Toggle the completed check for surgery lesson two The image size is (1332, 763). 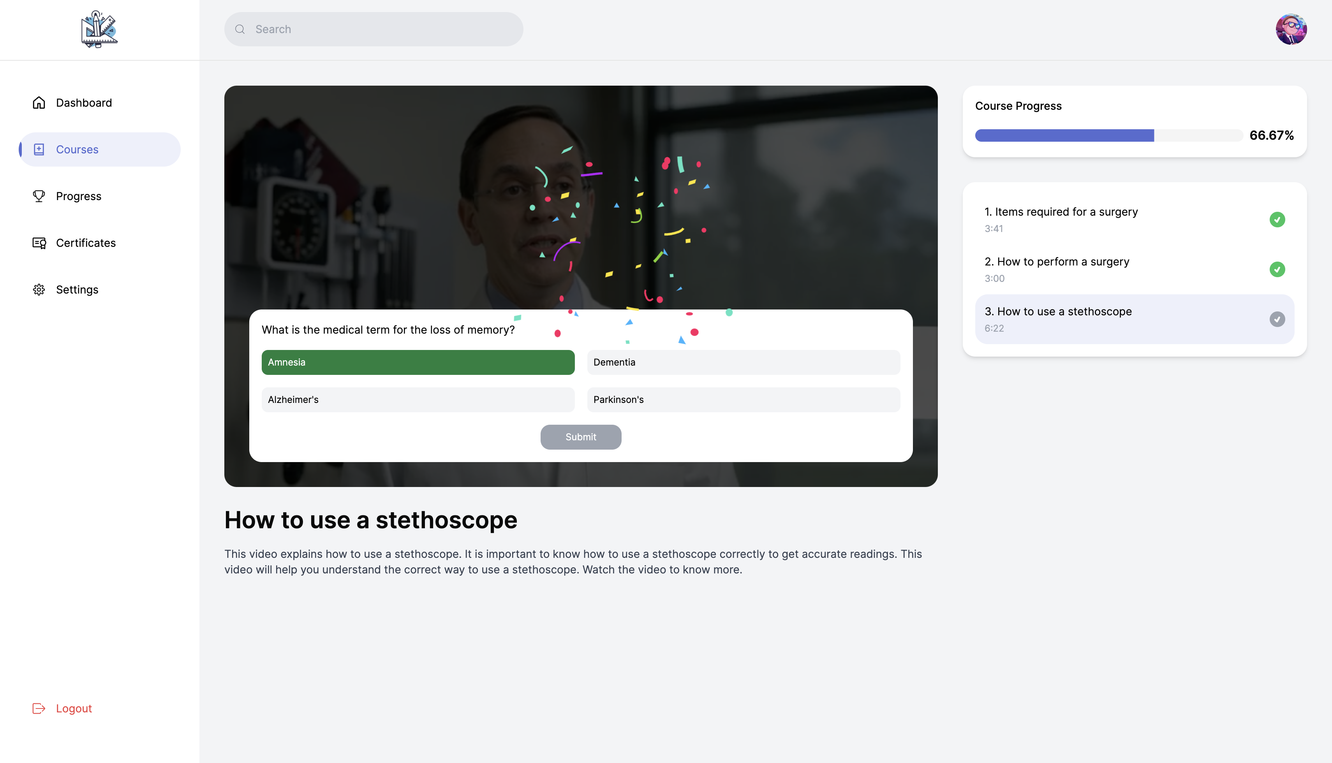tap(1276, 269)
